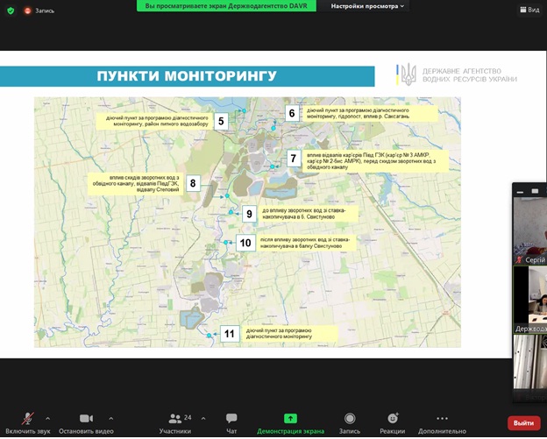Click monitoring point number 11 box
This screenshot has width=547, height=439.
click(230, 334)
